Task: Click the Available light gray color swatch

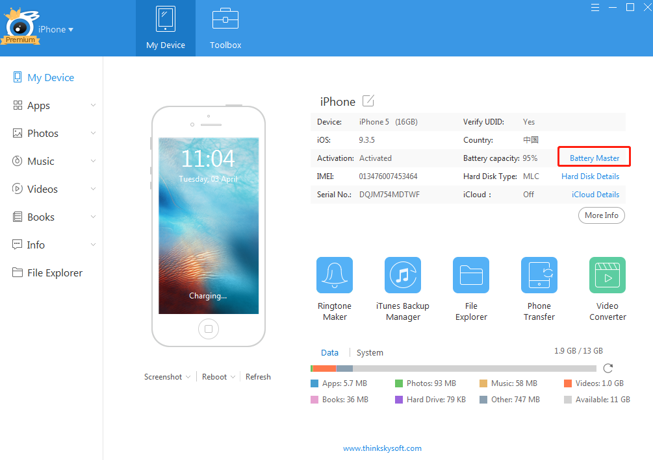Action: (568, 400)
